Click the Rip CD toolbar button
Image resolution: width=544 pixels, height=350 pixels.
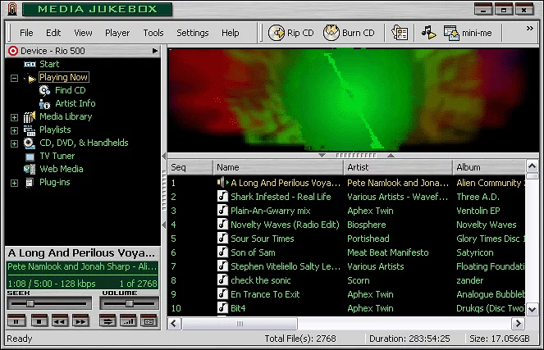(x=290, y=33)
